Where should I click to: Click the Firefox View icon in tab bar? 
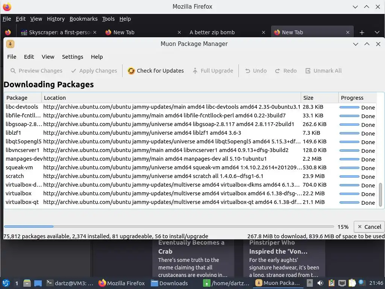point(8,32)
